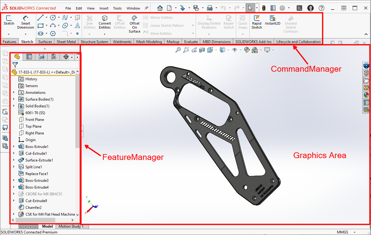Open the Trim Entities tool

[89, 22]
